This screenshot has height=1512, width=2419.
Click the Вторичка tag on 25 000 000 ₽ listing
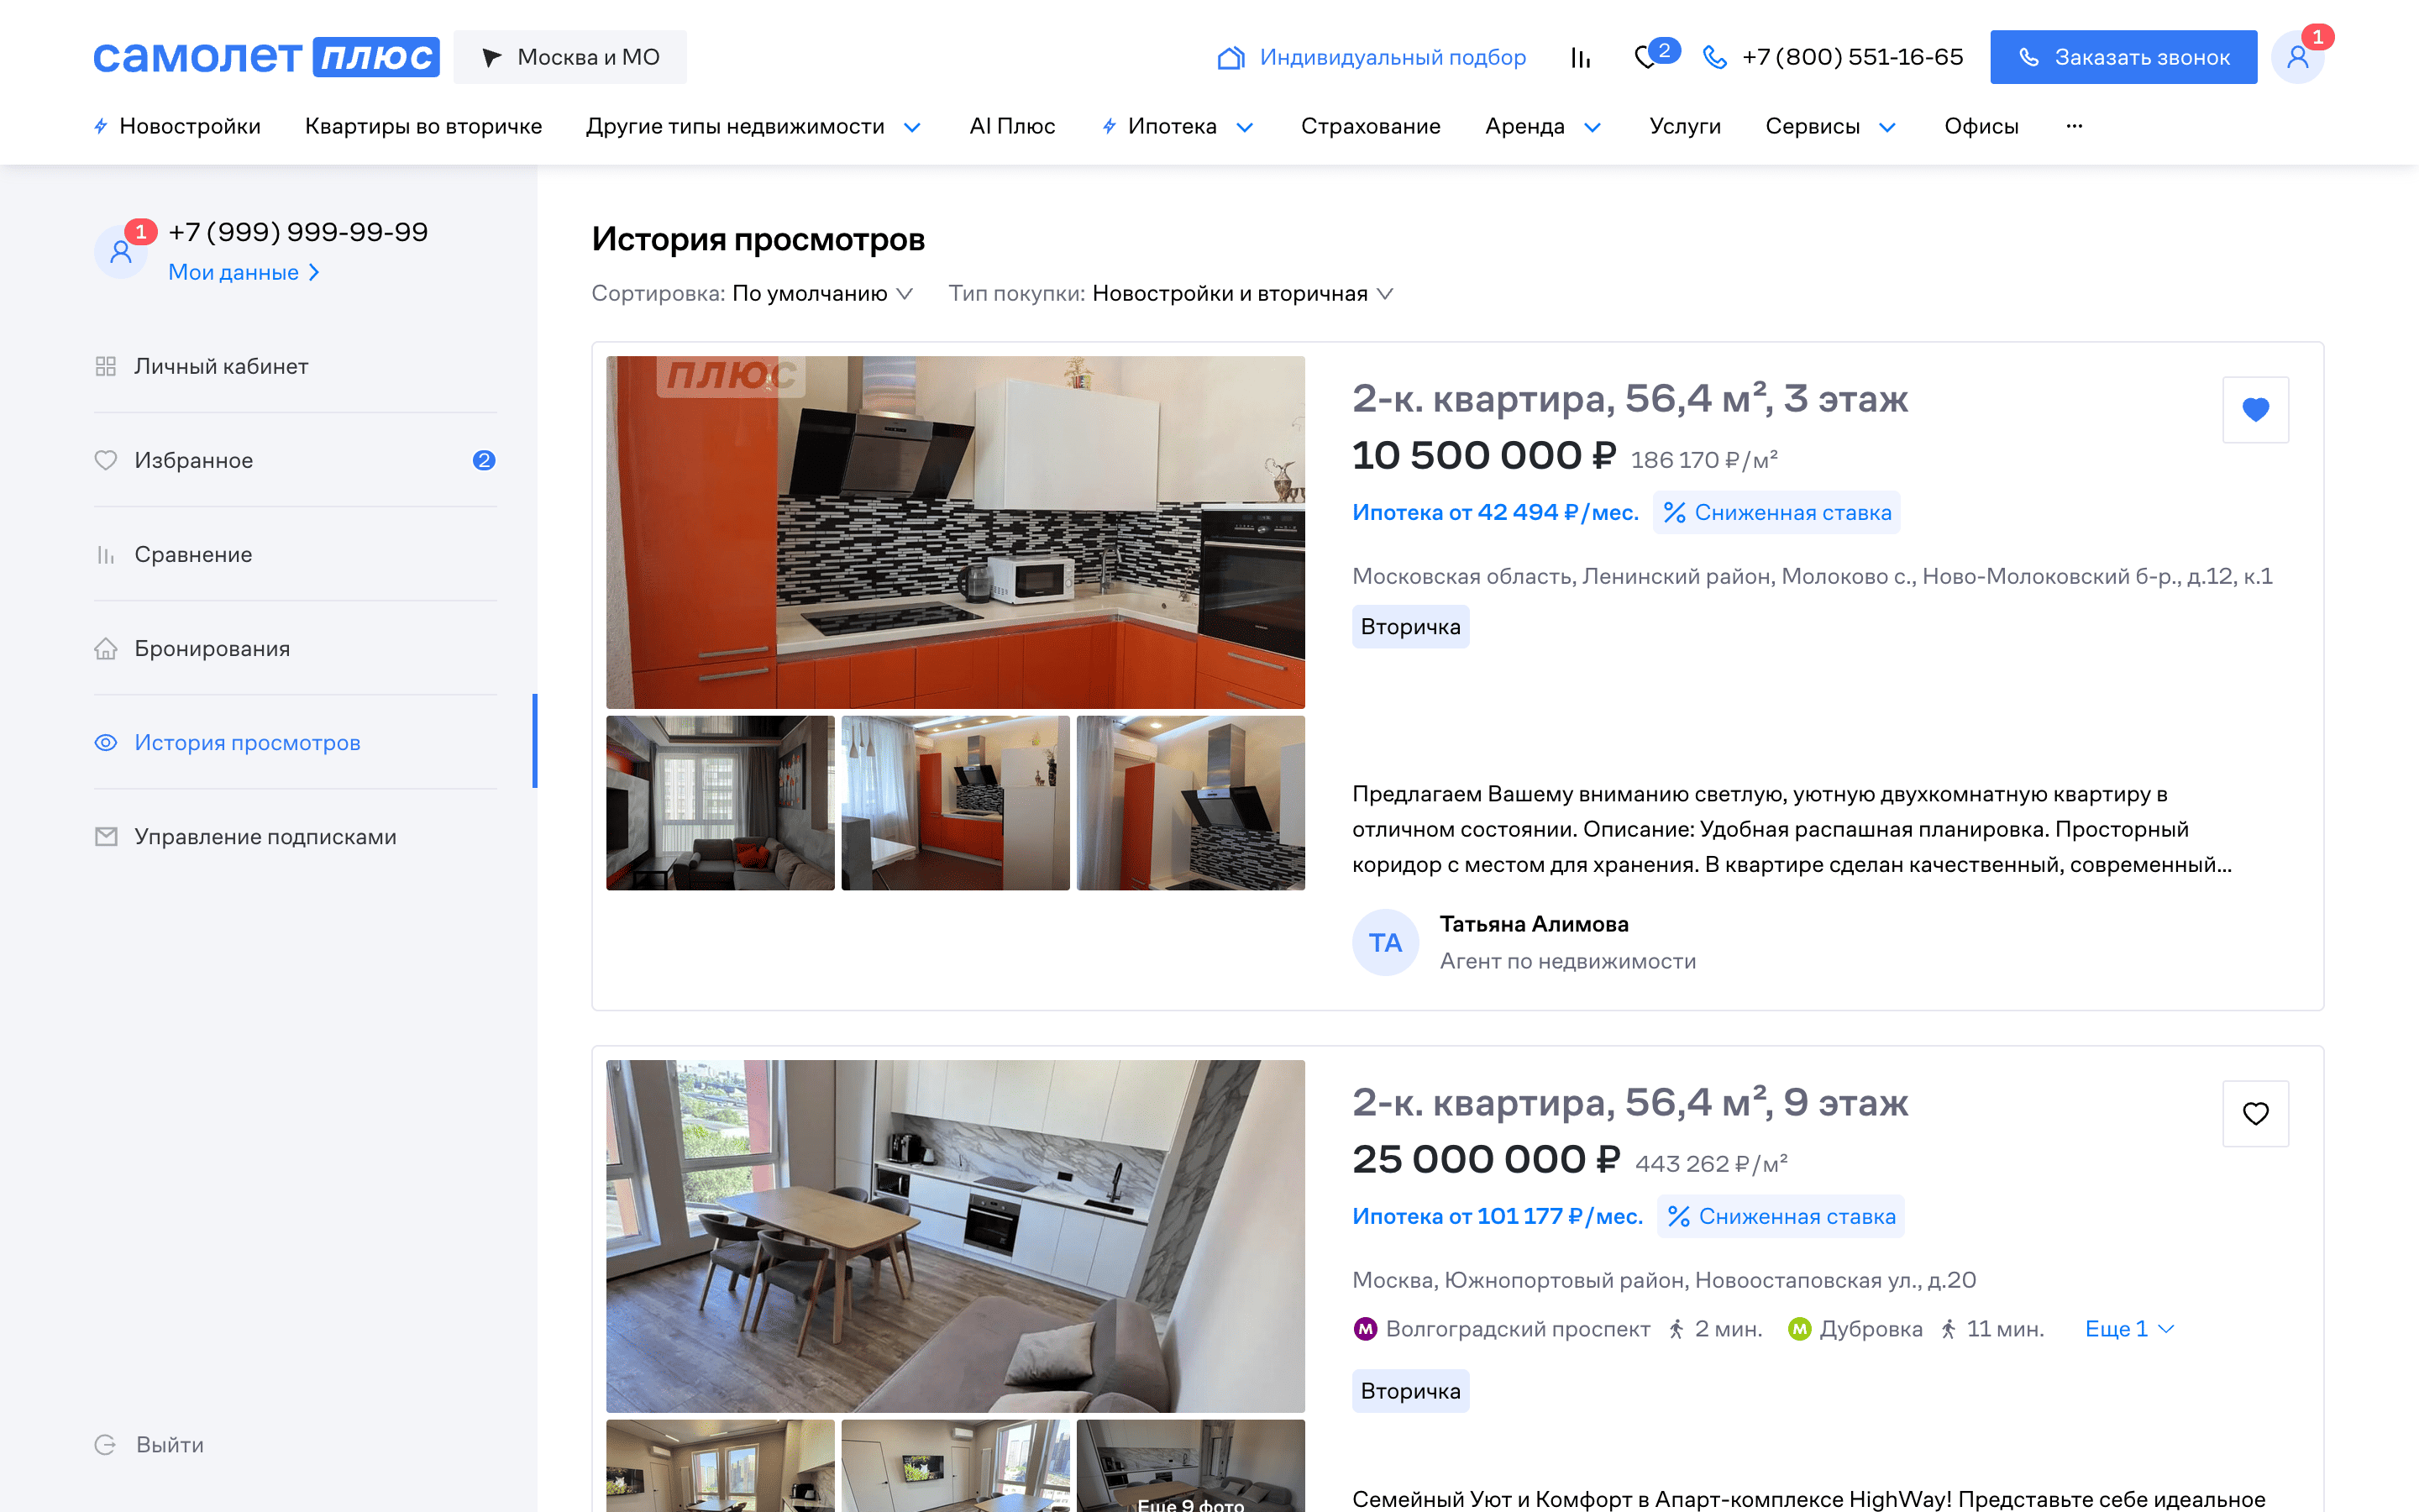click(1410, 1390)
